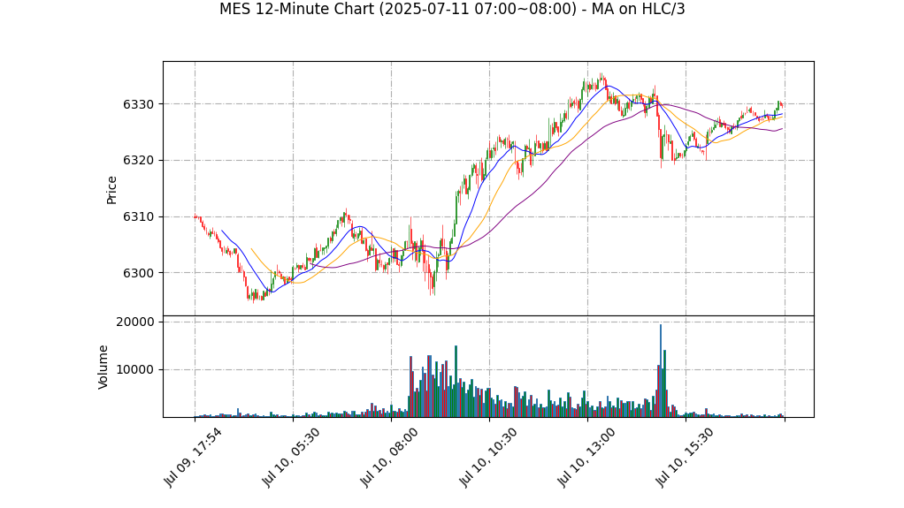Click the 6310 price tick label
The width and height of the screenshot is (904, 508).
pos(138,217)
